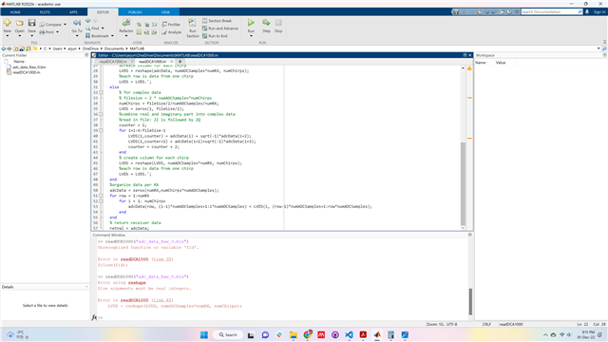Click the address bar search icon
The image size is (608, 342).
click(604, 48)
